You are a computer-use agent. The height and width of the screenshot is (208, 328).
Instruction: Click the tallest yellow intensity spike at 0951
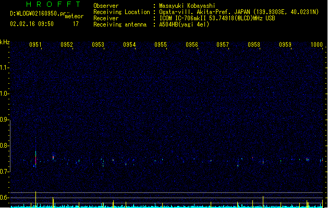[x=36, y=199]
